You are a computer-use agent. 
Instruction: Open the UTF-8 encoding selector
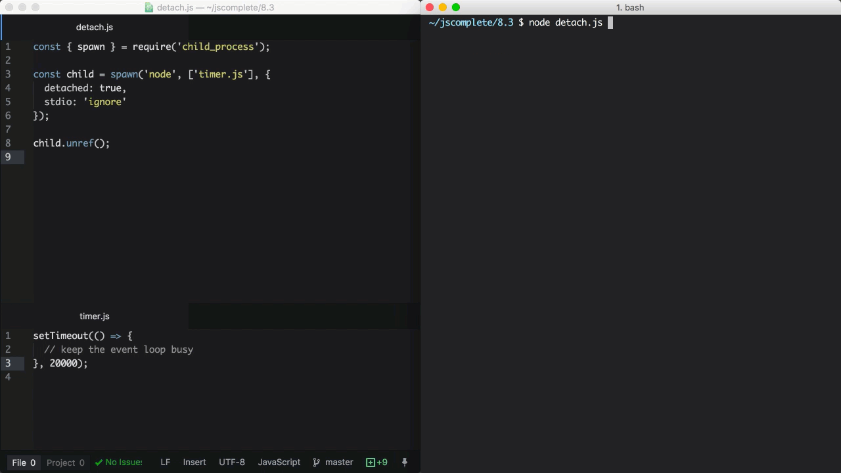(231, 462)
